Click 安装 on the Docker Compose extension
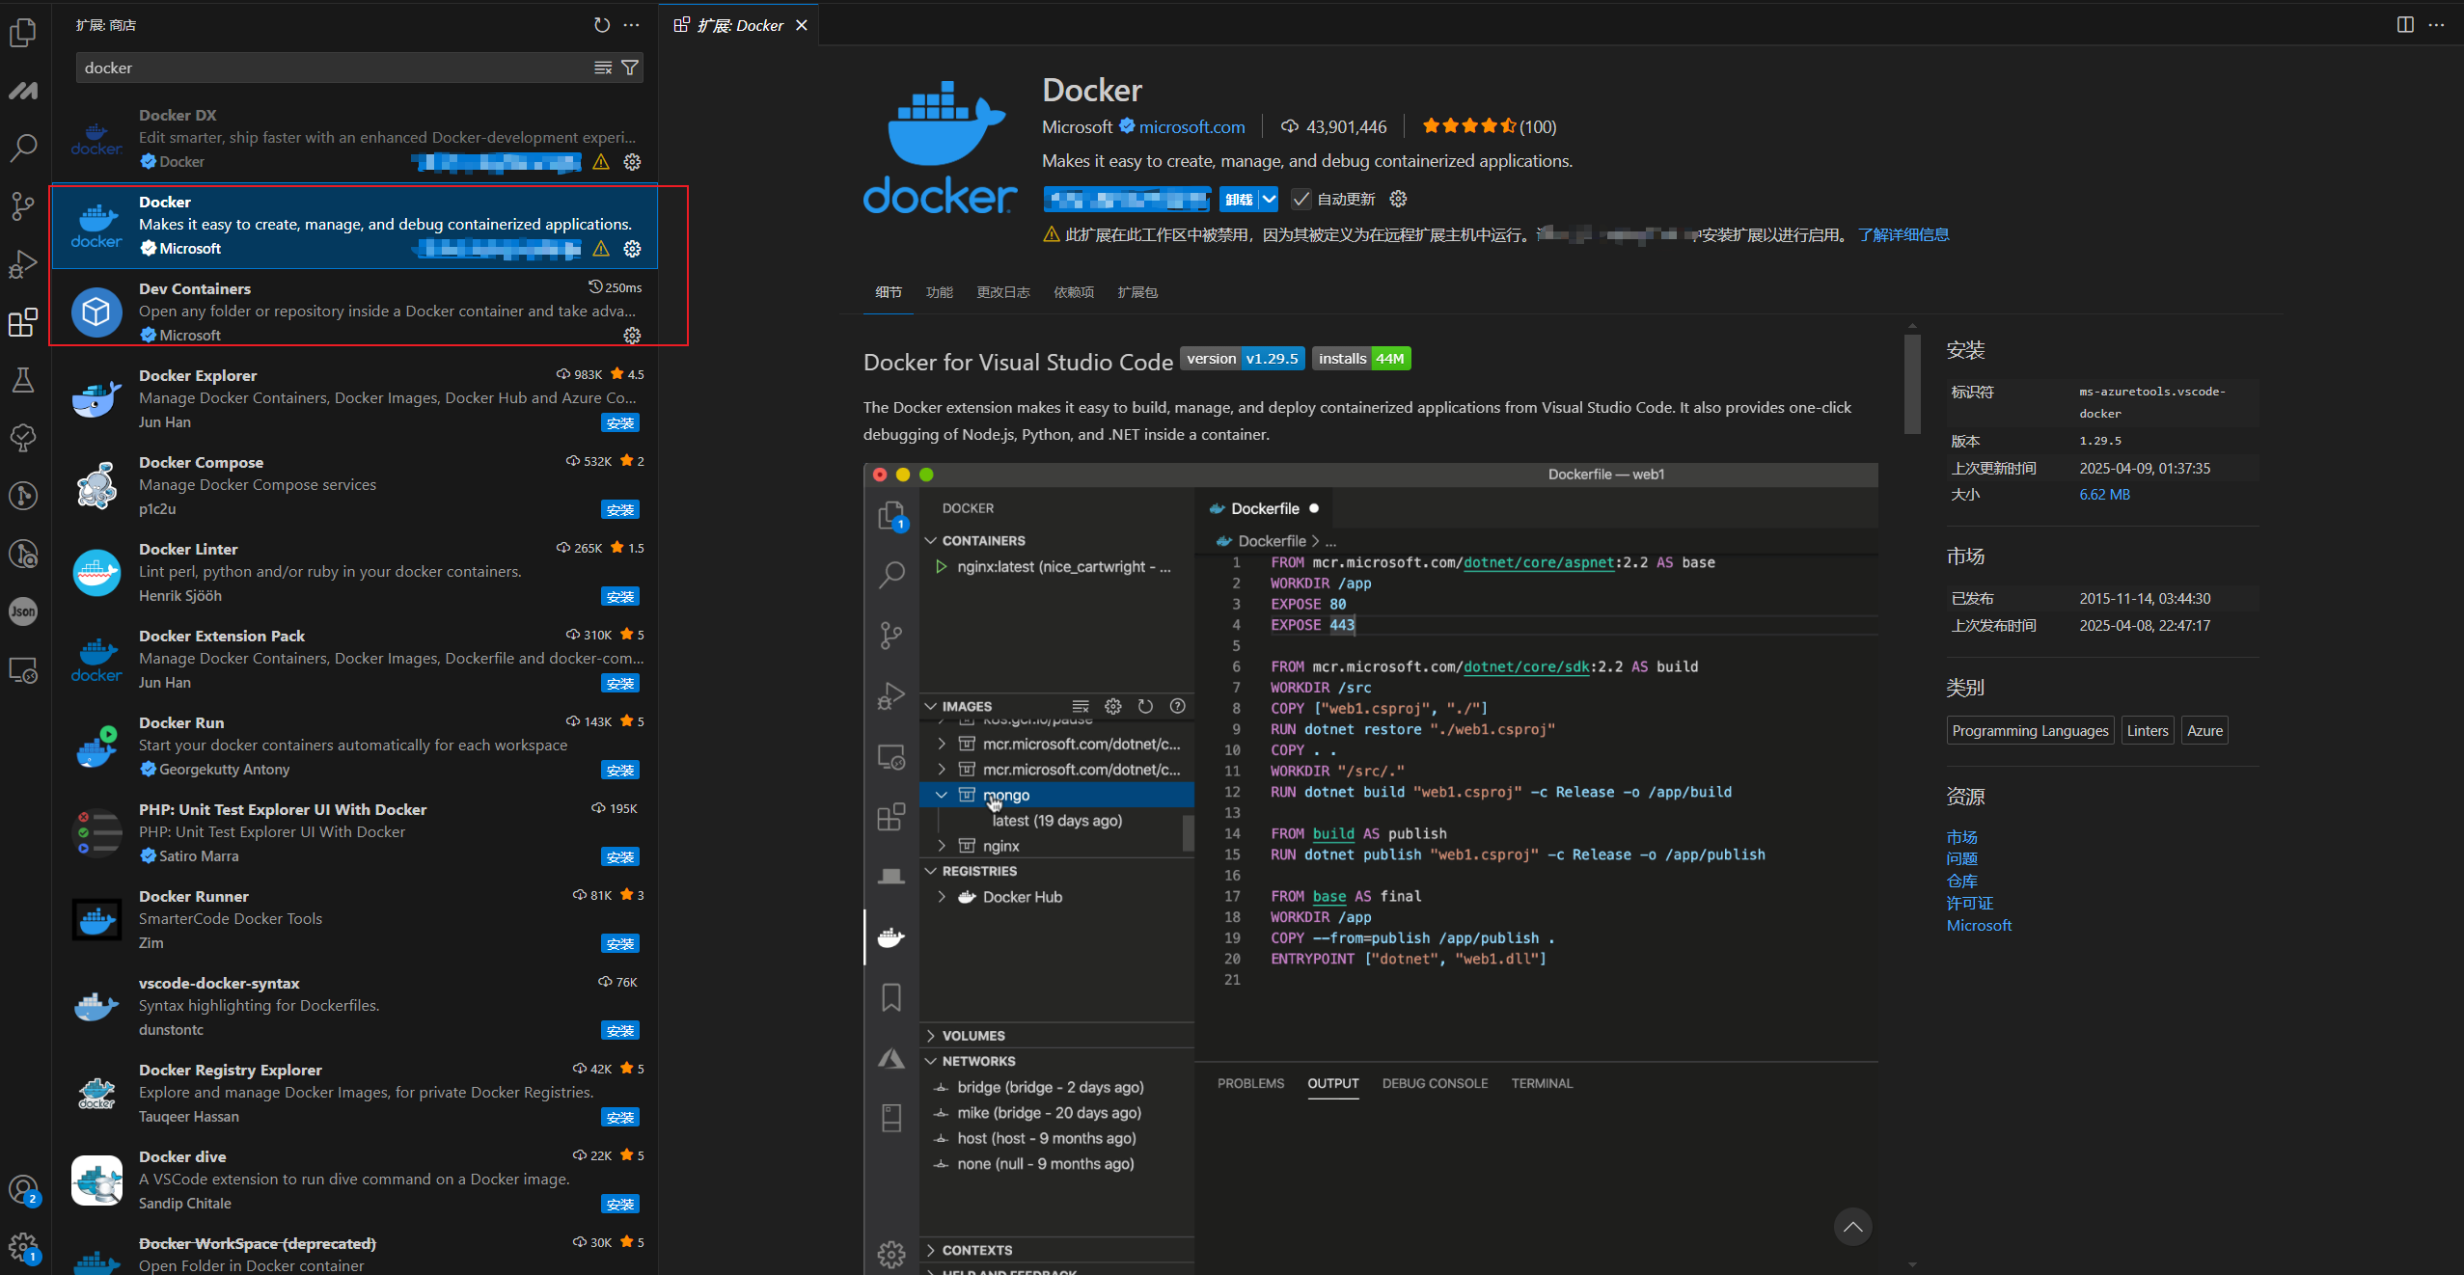Viewport: 2464px width, 1275px height. 620,509
